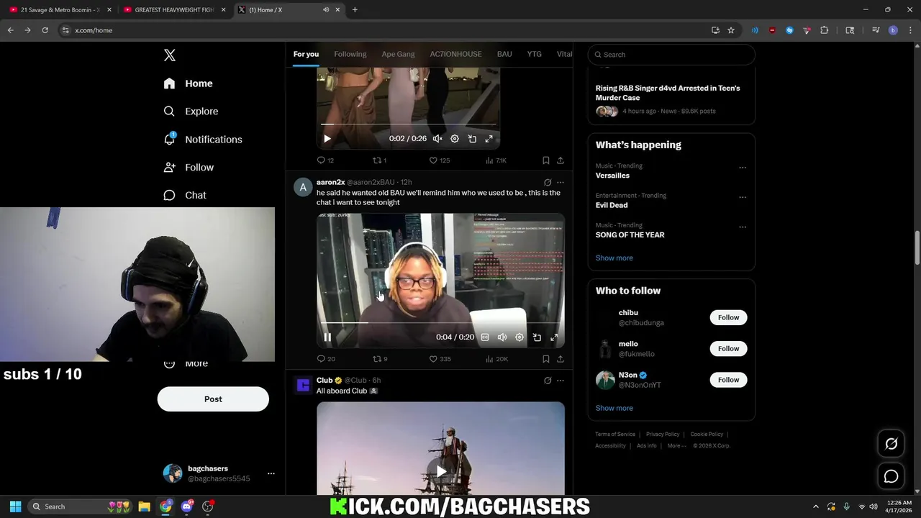The image size is (921, 518).
Task: Open more options on Club post
Action: (x=561, y=381)
